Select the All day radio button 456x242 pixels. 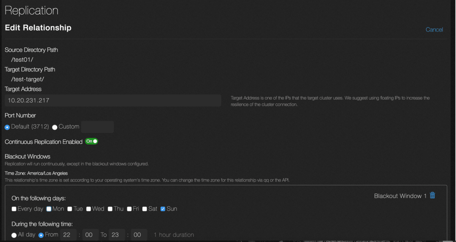pos(14,235)
